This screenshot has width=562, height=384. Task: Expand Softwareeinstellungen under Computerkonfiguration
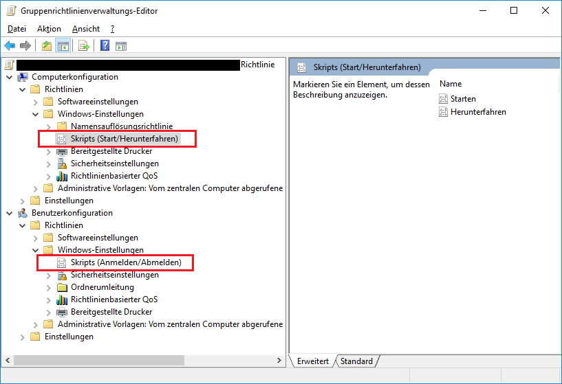(x=35, y=102)
